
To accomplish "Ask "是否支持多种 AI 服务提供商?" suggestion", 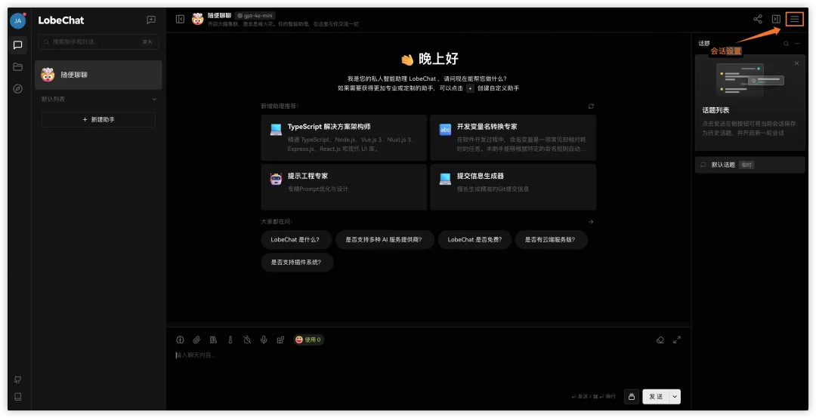I will [x=385, y=240].
